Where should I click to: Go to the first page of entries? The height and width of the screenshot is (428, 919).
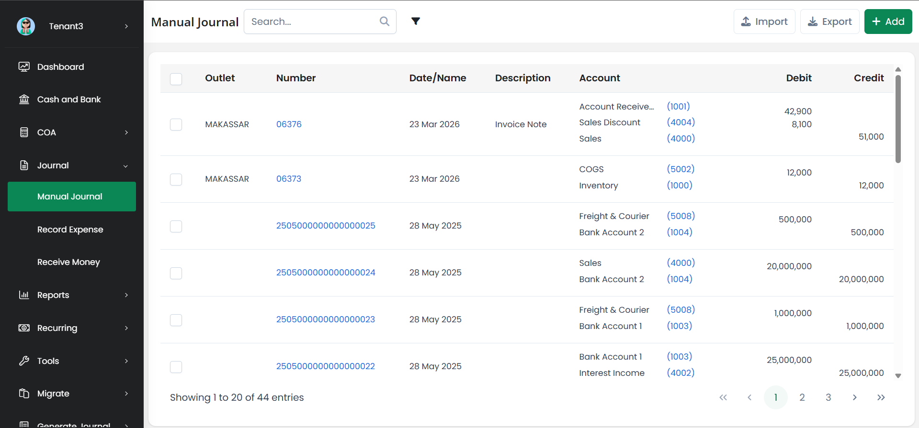723,397
